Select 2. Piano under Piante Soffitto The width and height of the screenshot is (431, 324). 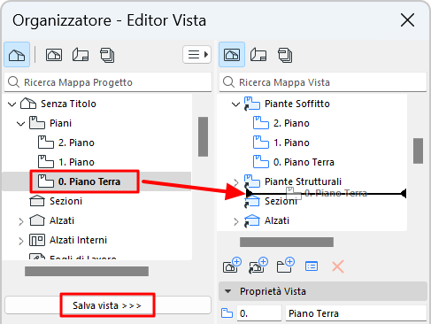(x=291, y=123)
